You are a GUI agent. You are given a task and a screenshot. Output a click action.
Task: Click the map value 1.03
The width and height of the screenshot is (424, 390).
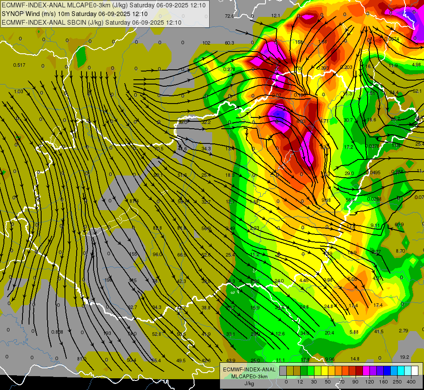click(19, 91)
